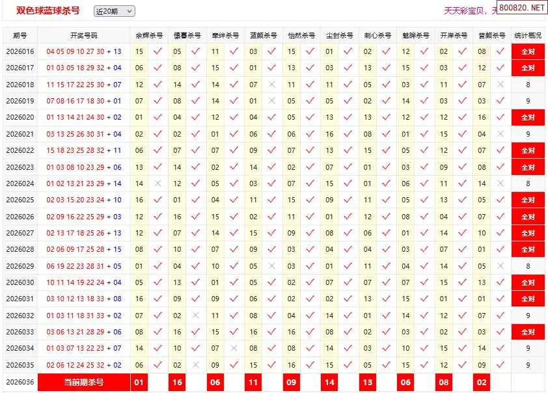Click the red 16 box in current row
548x393 pixels.
[x=177, y=383]
